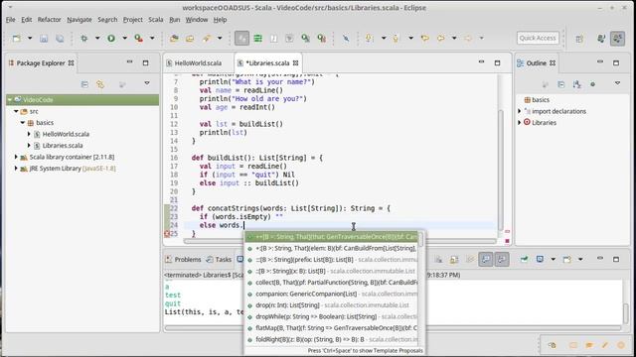Open the Debug configurations dropdown arrow
636x357 pixels.
tap(97, 39)
